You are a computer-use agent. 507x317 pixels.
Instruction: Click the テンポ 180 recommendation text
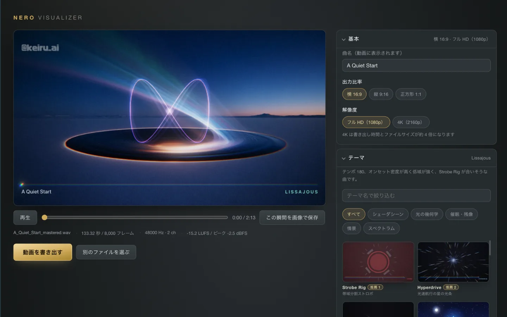click(415, 175)
